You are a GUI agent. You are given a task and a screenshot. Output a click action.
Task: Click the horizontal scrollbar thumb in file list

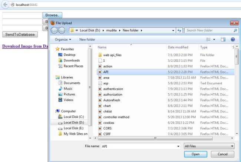[x=155, y=138]
